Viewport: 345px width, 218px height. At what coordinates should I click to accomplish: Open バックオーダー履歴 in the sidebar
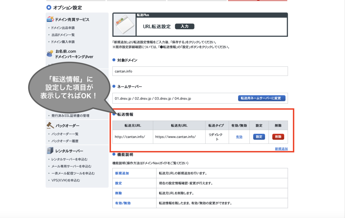click(65, 141)
